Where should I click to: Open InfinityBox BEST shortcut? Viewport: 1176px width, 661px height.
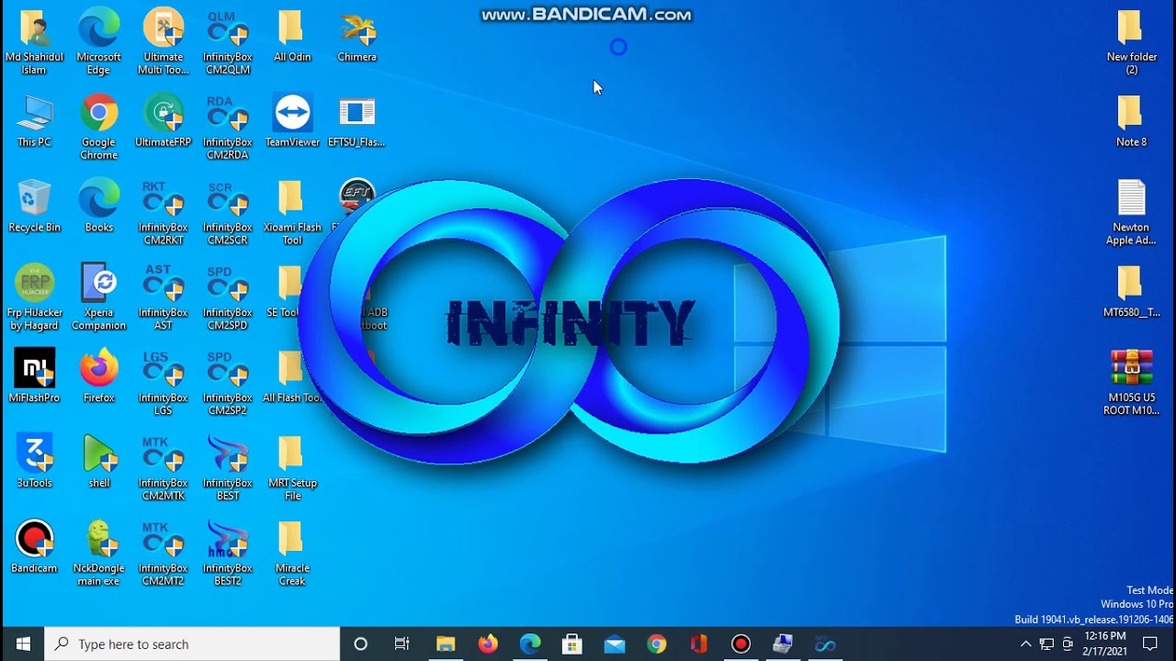228,468
